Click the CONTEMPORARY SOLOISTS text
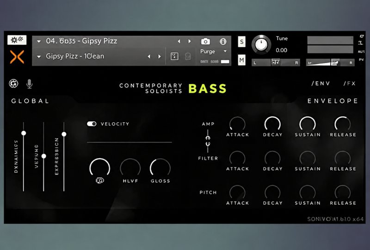The height and width of the screenshot is (250, 370). click(151, 88)
